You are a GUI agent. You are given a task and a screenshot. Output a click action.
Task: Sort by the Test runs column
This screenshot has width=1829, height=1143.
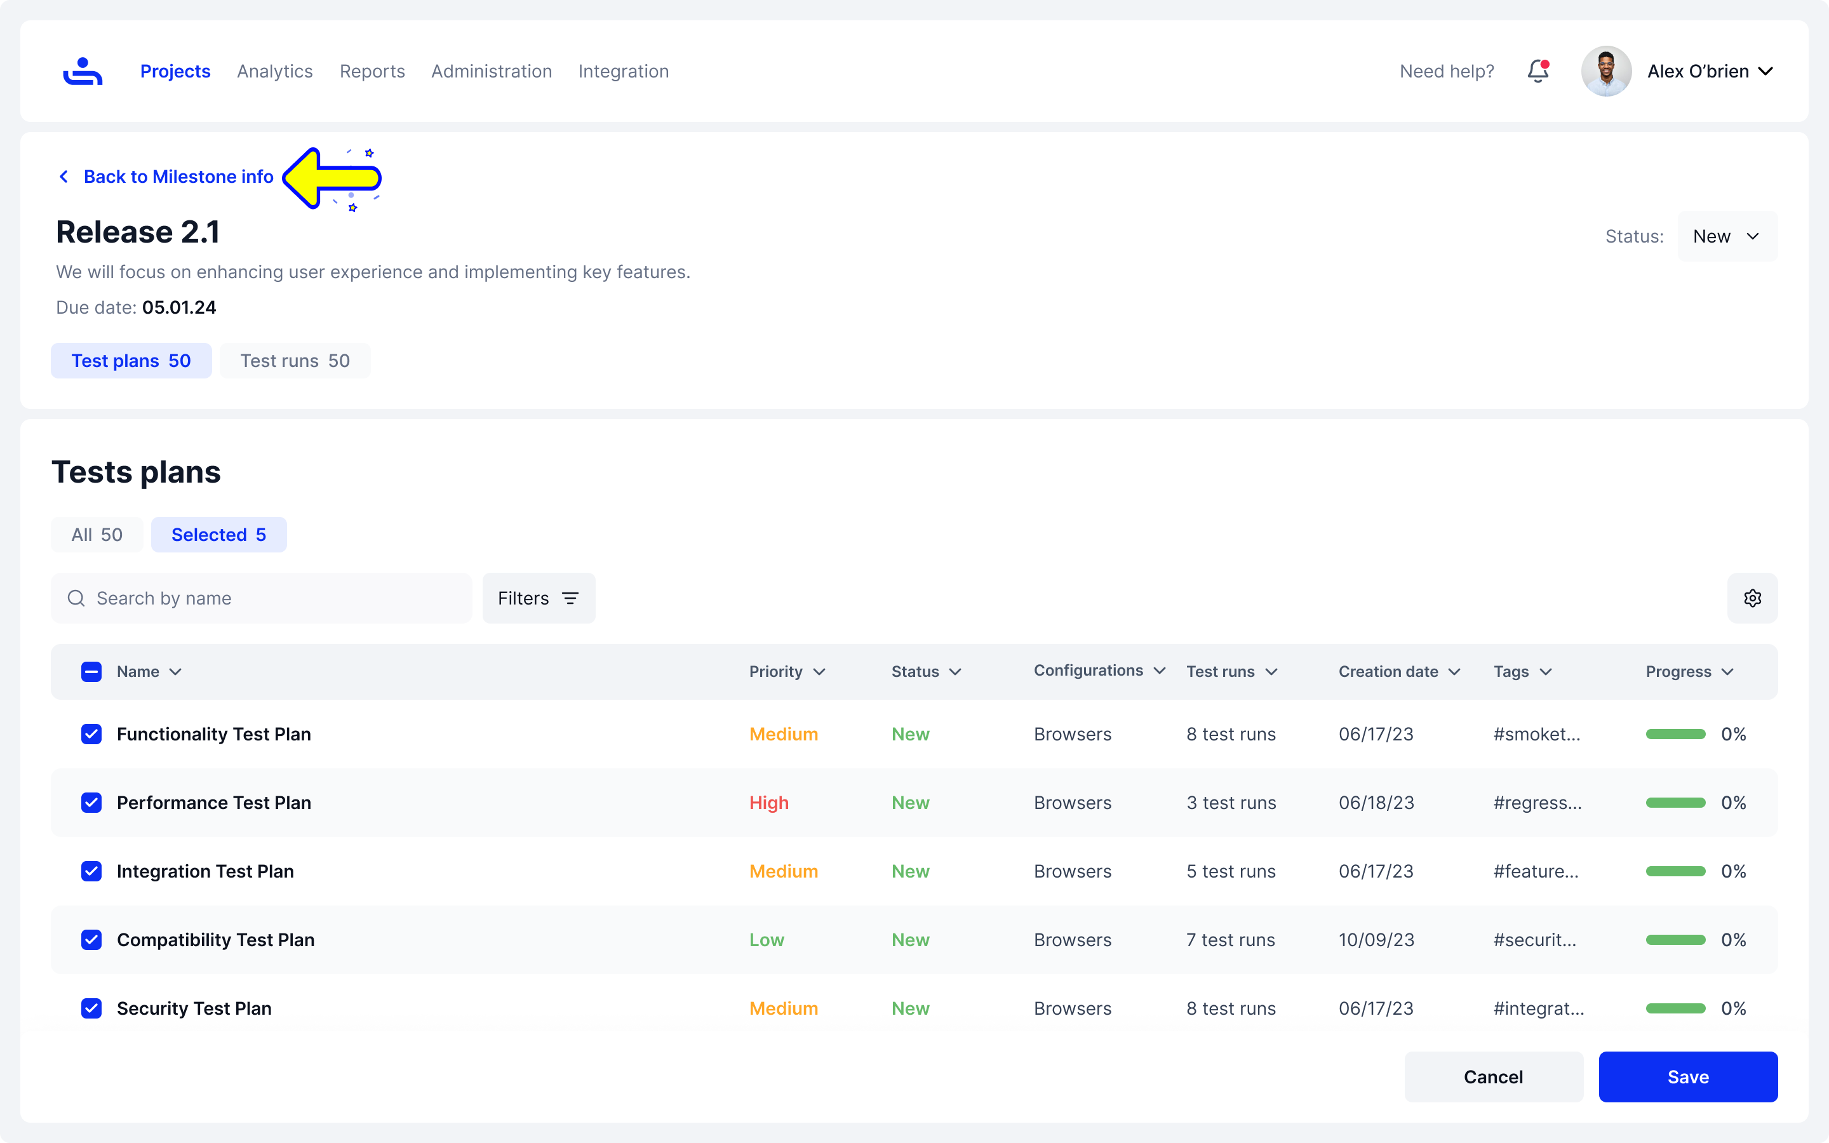point(1232,671)
